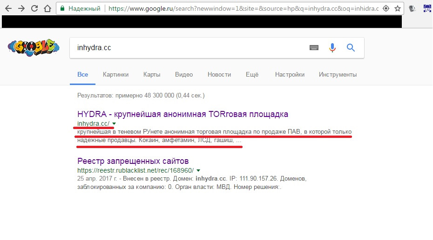
Task: Click the Надежный secure label
Action: coord(84,8)
